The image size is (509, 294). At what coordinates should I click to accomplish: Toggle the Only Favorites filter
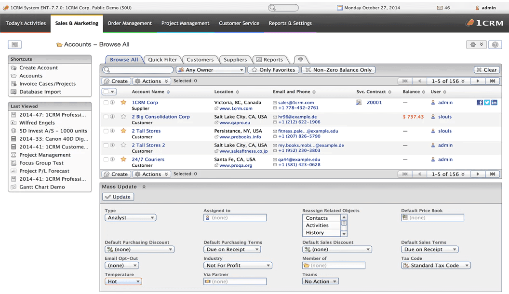pyautogui.click(x=273, y=70)
